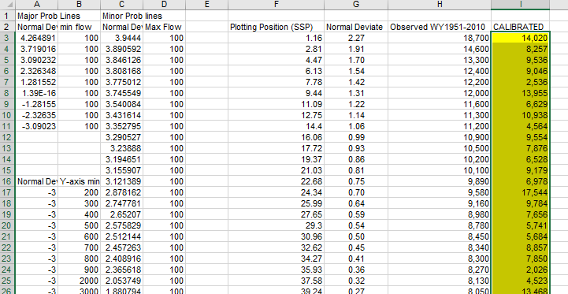Click cell with value 2000 in column B

tap(79, 281)
